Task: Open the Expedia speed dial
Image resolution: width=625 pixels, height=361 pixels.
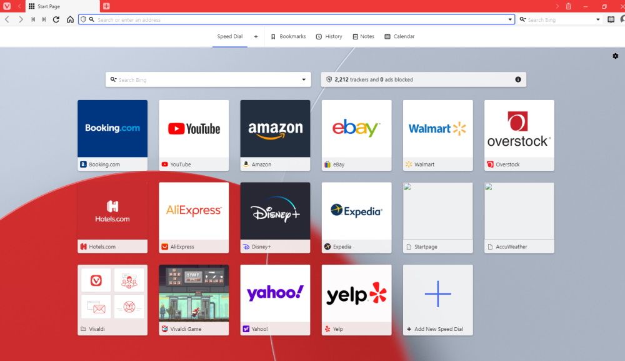Action: pos(356,217)
